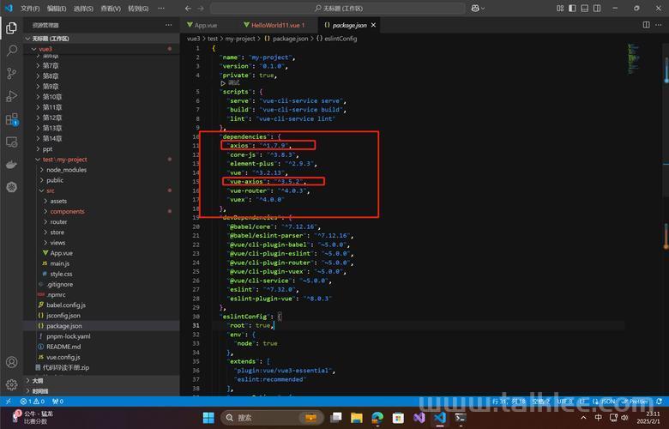Toggle the secondary side bar visibility
The width and height of the screenshot is (669, 429).
[x=597, y=8]
